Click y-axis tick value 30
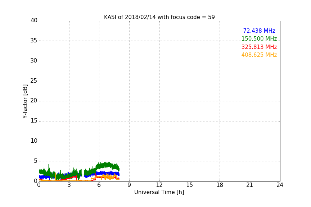The image size is (311, 207). 34,61
